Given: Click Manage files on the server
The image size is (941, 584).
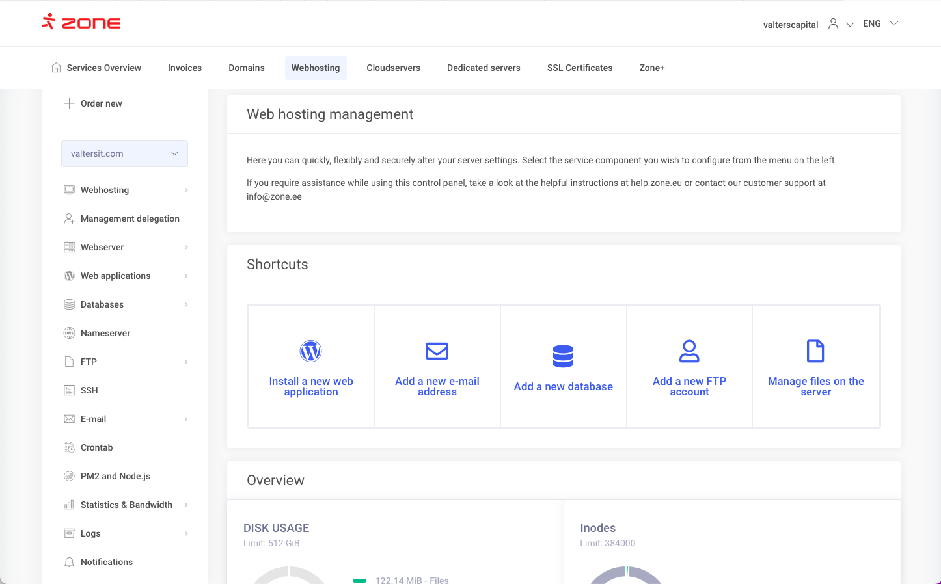Looking at the screenshot, I should click(x=815, y=386).
